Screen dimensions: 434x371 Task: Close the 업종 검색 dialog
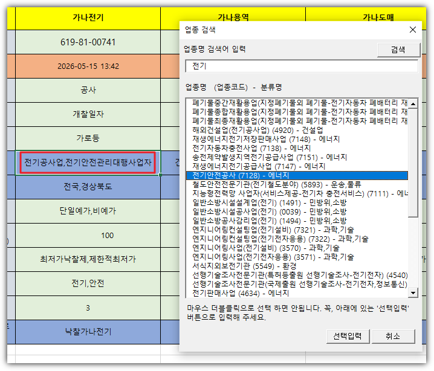[x=413, y=30]
